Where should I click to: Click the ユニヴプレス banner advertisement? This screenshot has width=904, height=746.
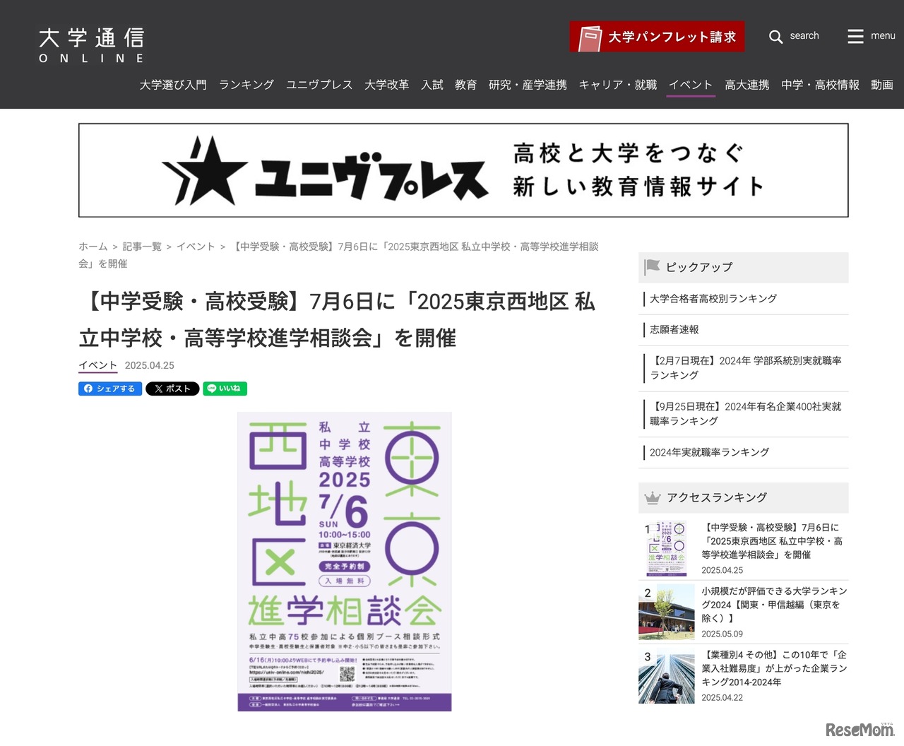pyautogui.click(x=463, y=170)
